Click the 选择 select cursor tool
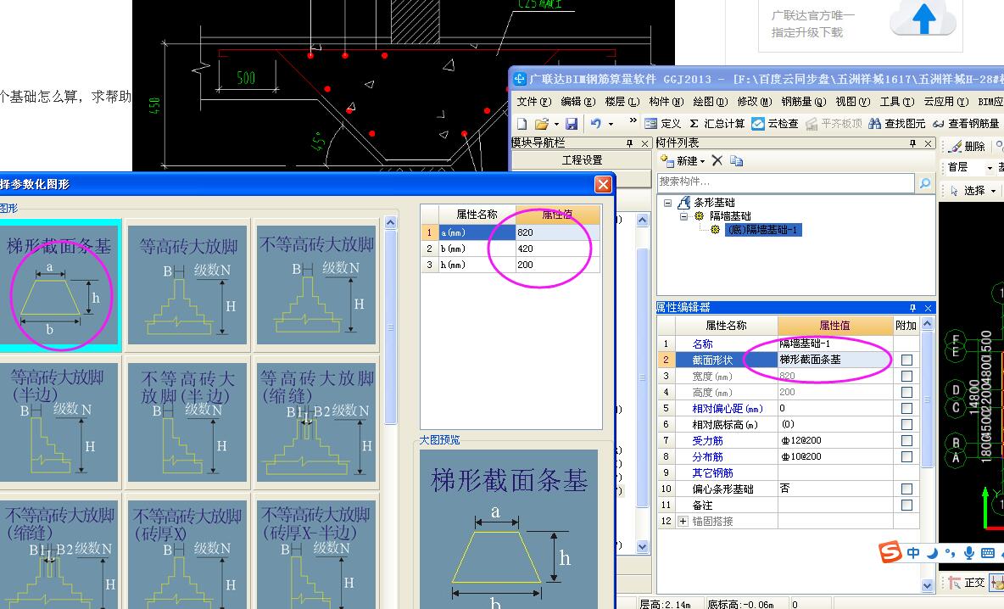The height and width of the screenshot is (609, 1004). (968, 191)
